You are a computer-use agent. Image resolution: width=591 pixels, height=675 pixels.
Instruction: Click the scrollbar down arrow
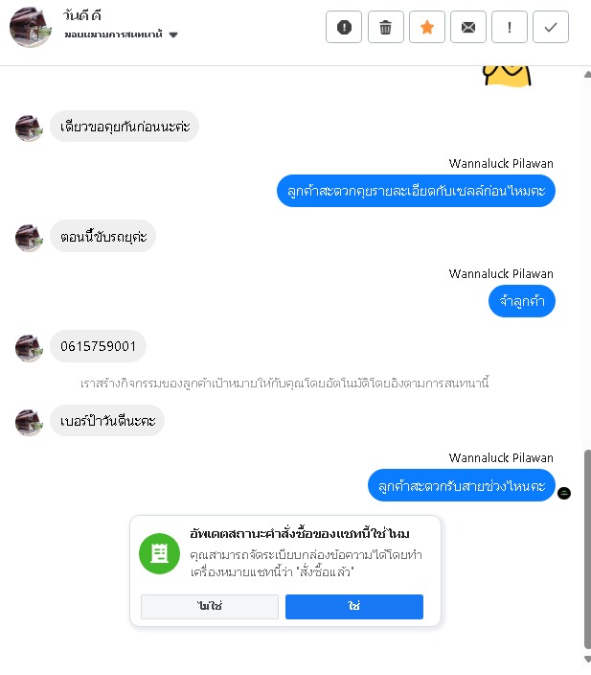[x=587, y=659]
